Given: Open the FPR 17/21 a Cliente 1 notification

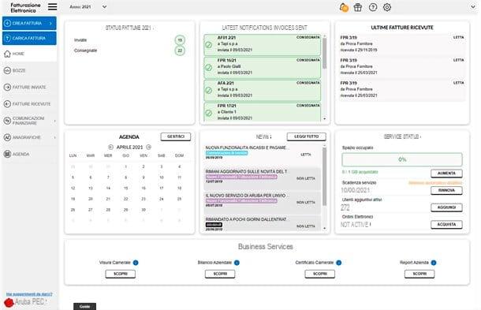Looking at the screenshot, I should [263, 112].
